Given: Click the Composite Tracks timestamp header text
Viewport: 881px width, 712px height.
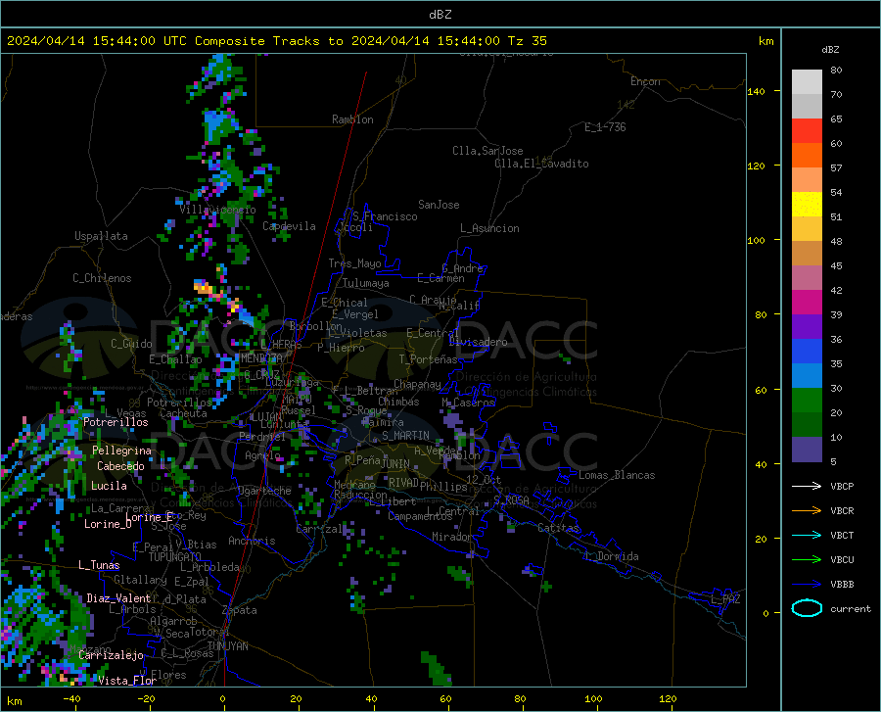Looking at the screenshot, I should [x=276, y=41].
